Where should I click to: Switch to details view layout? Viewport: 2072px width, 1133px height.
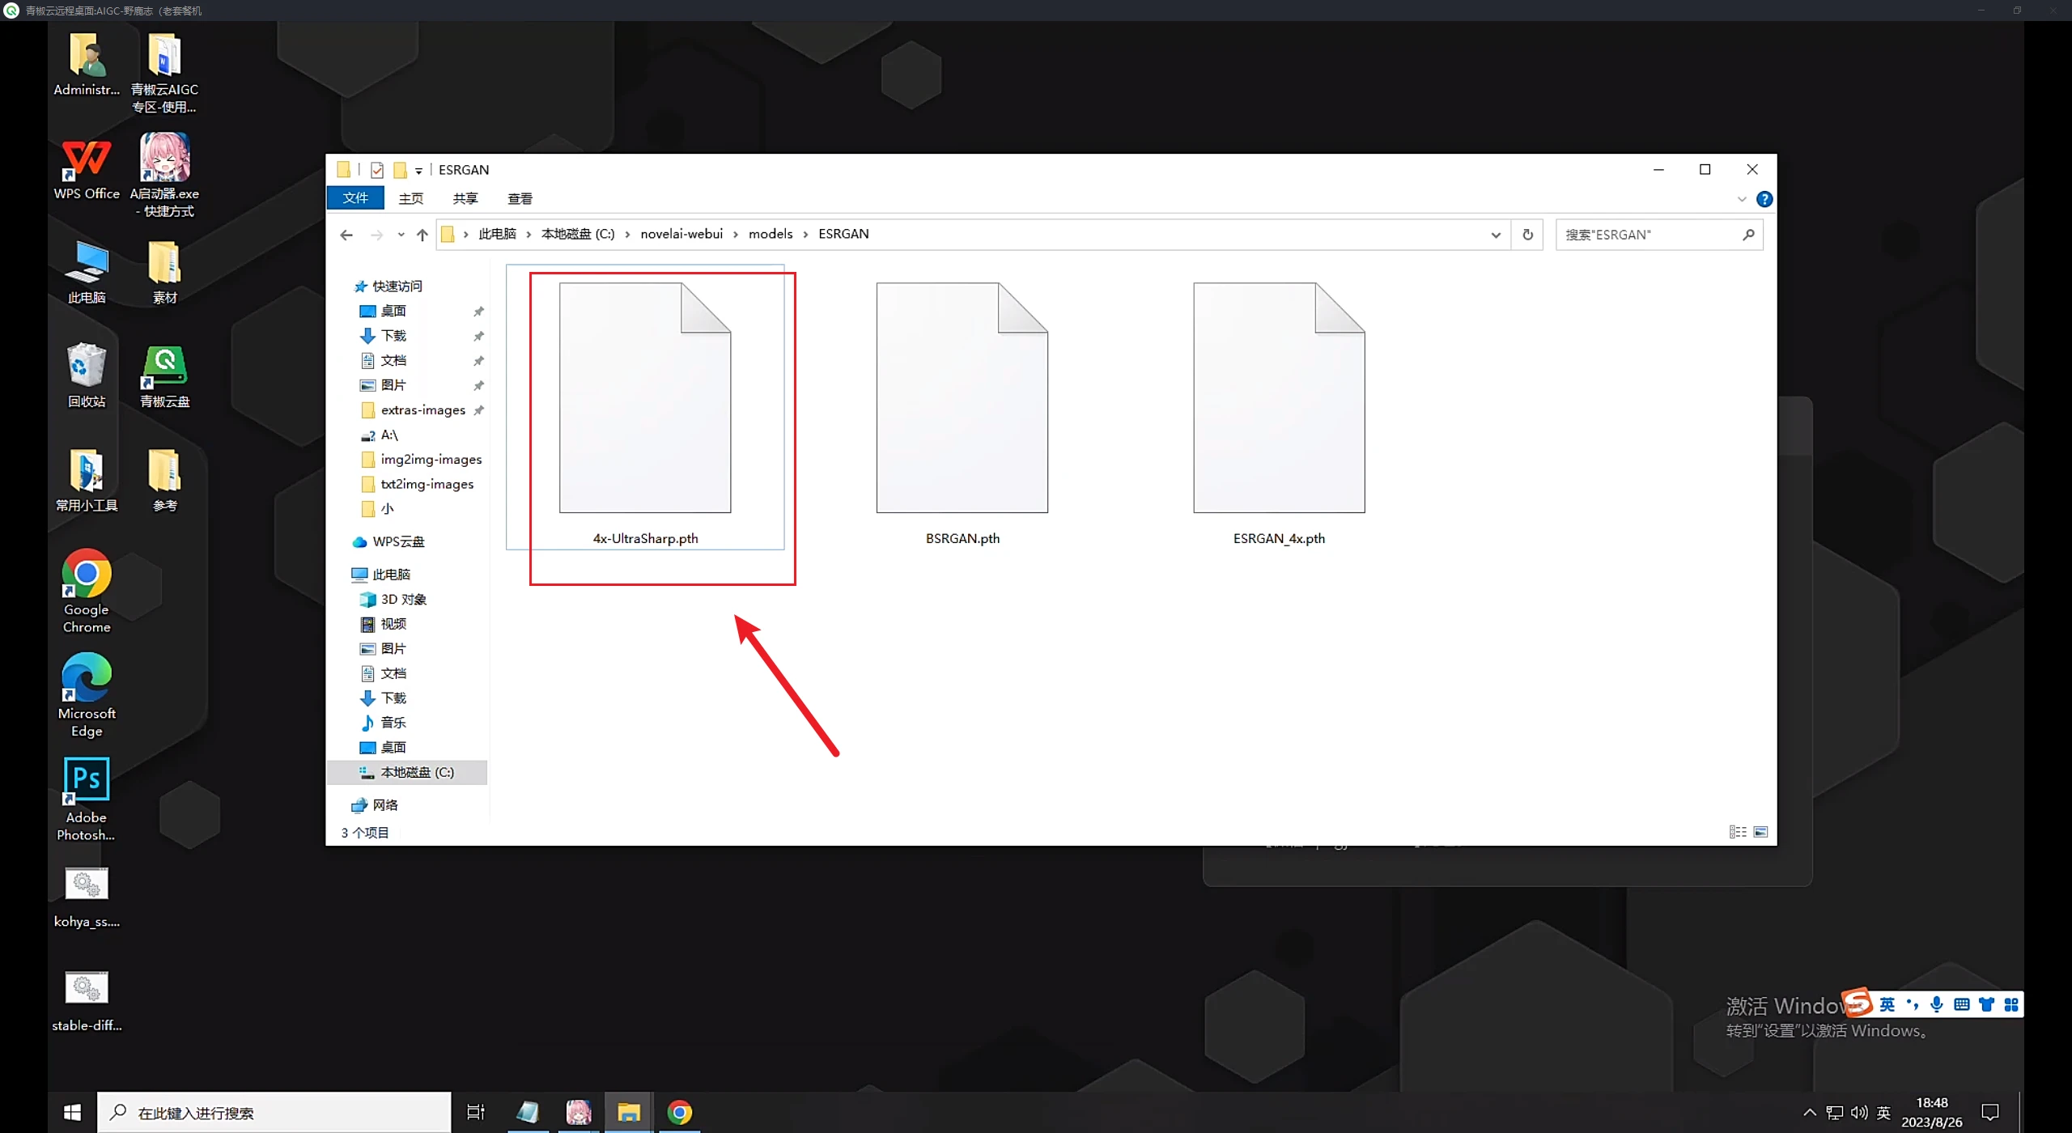[1737, 832]
